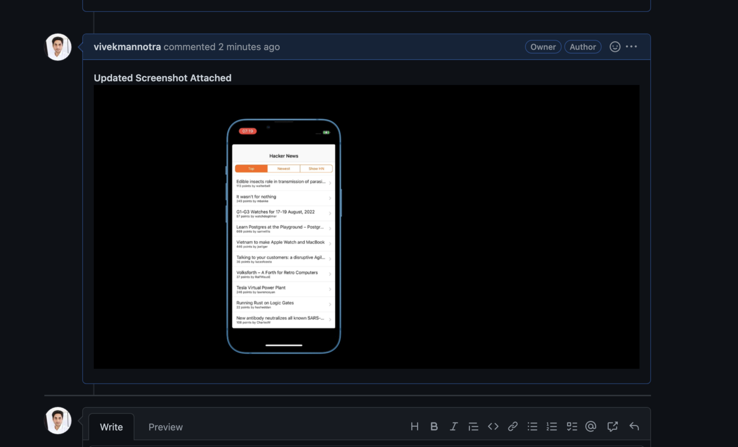This screenshot has width=738, height=447.
Task: Select the Write tab
Action: 111,427
